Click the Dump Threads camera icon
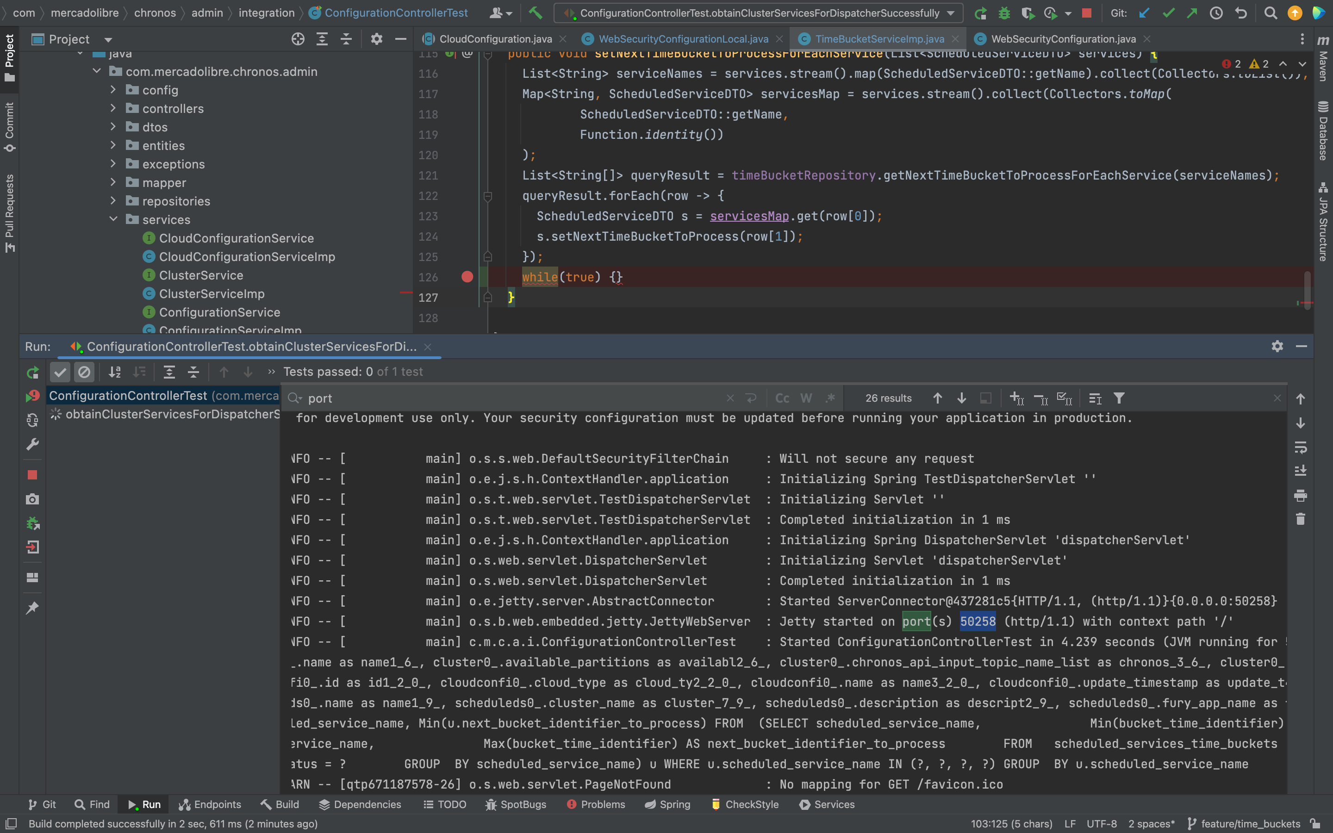The height and width of the screenshot is (833, 1333). pyautogui.click(x=32, y=499)
